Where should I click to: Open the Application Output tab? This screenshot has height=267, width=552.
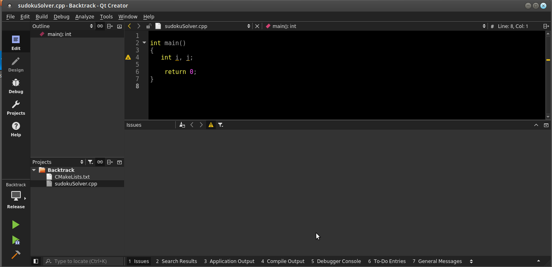[x=229, y=261]
